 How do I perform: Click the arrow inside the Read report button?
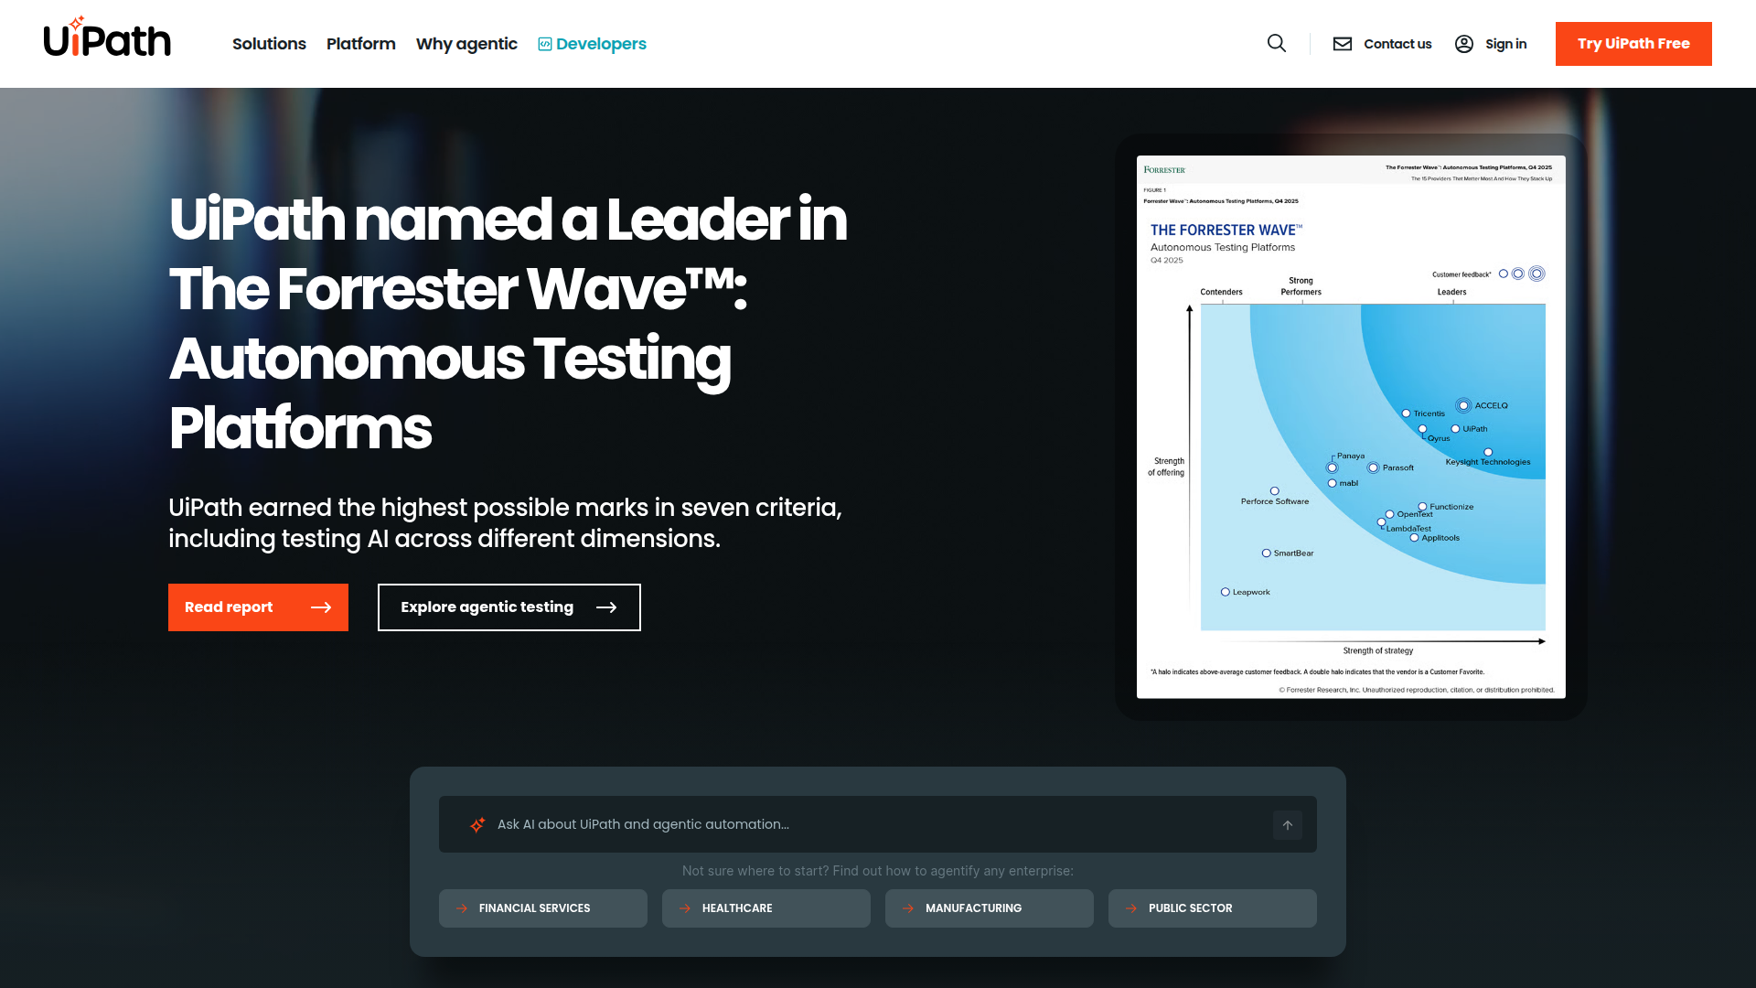click(322, 607)
